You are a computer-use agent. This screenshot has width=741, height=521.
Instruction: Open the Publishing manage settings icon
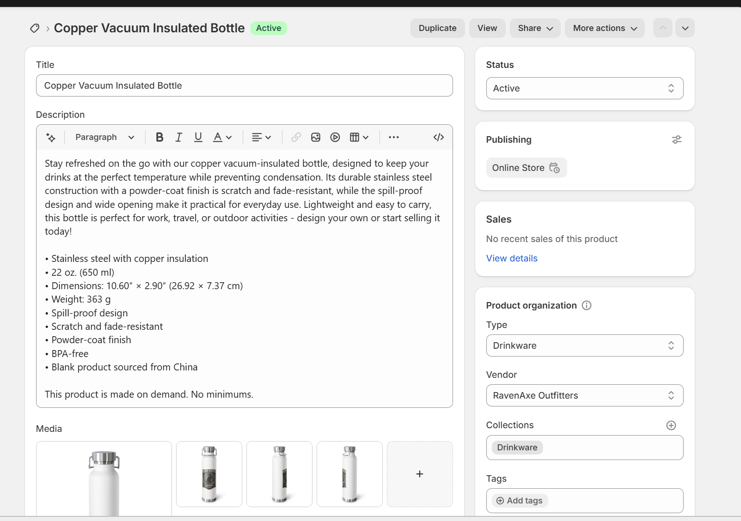pos(676,139)
